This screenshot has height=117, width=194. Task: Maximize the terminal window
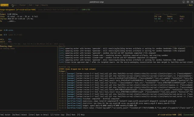(188, 2)
